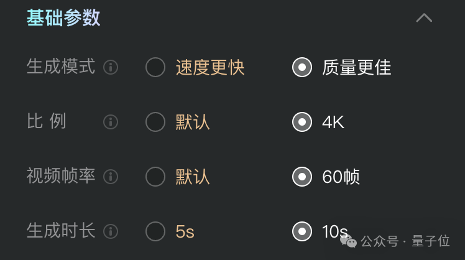465x260 pixels.
Task: Pick the 4K radio option
Action: click(x=302, y=122)
